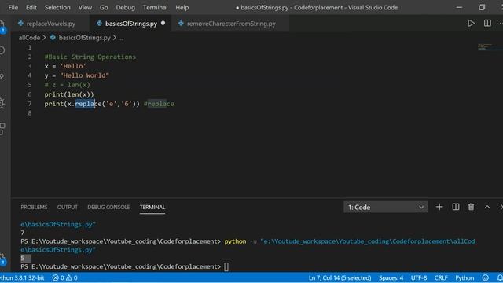Screen dimensions: 503x283
Task: Maximize the panel with the up chevron
Action: (487, 207)
